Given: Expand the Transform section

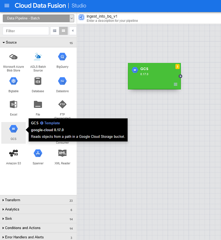Looking at the screenshot, I should click(x=38, y=200).
